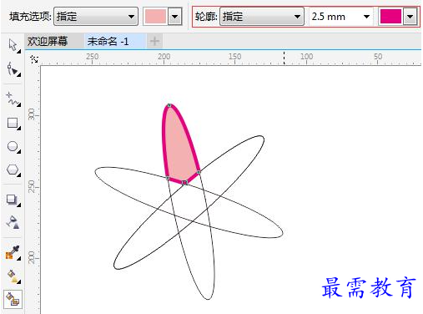Click the top node of filled petal
Viewport: 423px width, 314px height.
169,105
